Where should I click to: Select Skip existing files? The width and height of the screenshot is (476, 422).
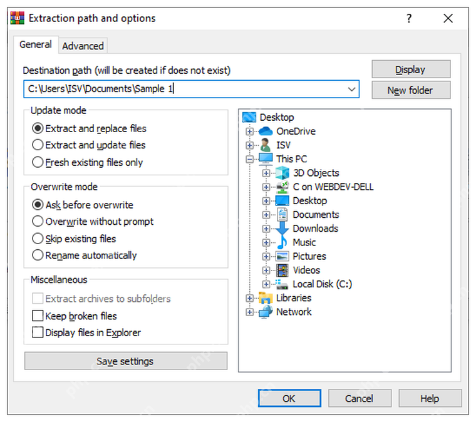pos(74,239)
